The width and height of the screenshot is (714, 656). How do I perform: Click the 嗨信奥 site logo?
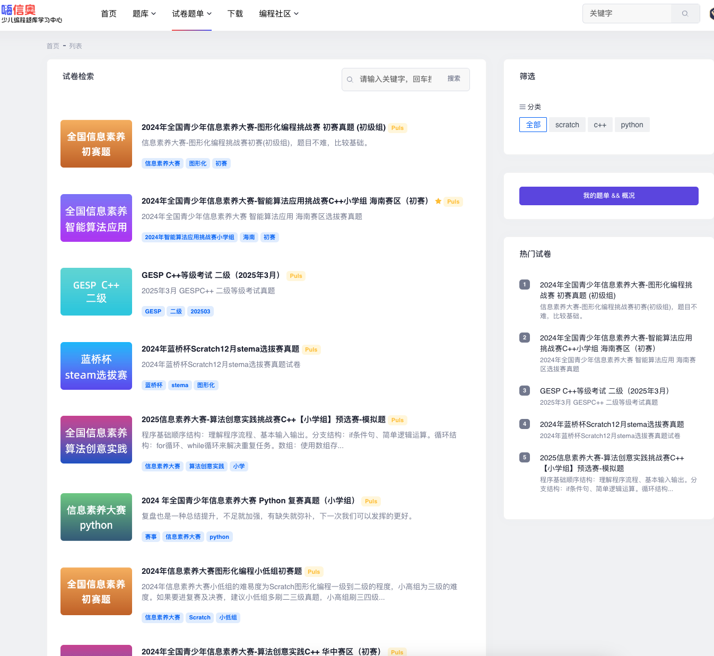pyautogui.click(x=32, y=13)
